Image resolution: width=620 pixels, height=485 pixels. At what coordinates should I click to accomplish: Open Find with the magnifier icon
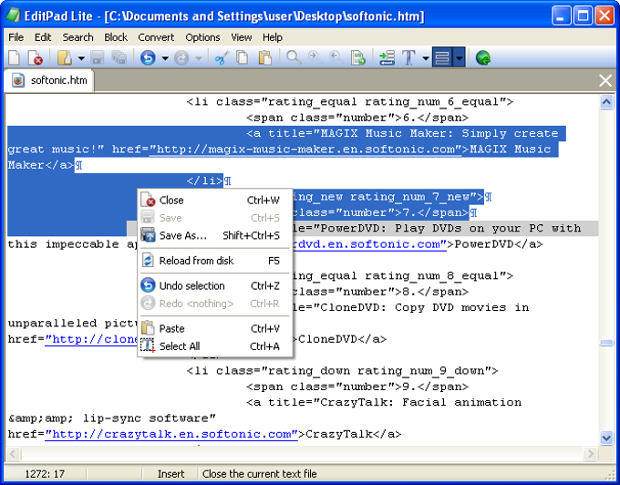294,58
